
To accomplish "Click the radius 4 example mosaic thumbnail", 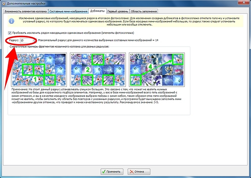I will pyautogui.click(x=157, y=70).
